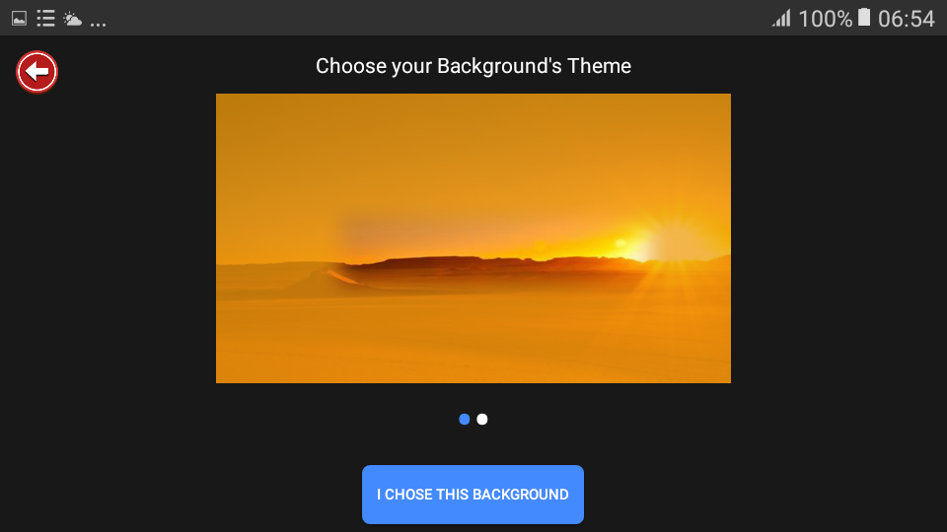Image resolution: width=947 pixels, height=532 pixels.
Task: Tap the Choose your Background's Theme title
Action: [473, 66]
